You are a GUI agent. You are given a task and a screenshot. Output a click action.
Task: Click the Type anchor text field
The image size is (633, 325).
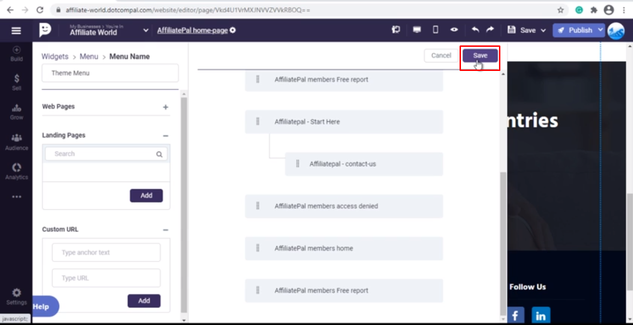pos(106,253)
